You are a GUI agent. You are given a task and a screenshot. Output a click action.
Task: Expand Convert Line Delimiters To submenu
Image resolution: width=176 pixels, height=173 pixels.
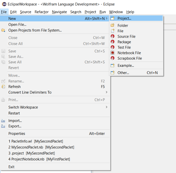106,92
